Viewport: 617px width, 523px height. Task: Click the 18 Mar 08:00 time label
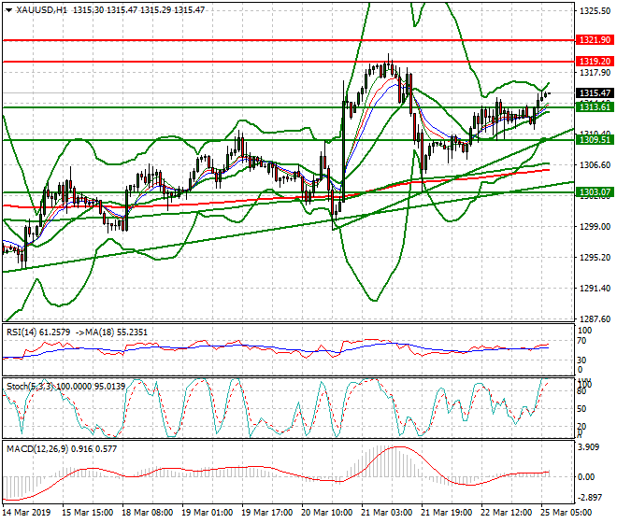tap(147, 513)
